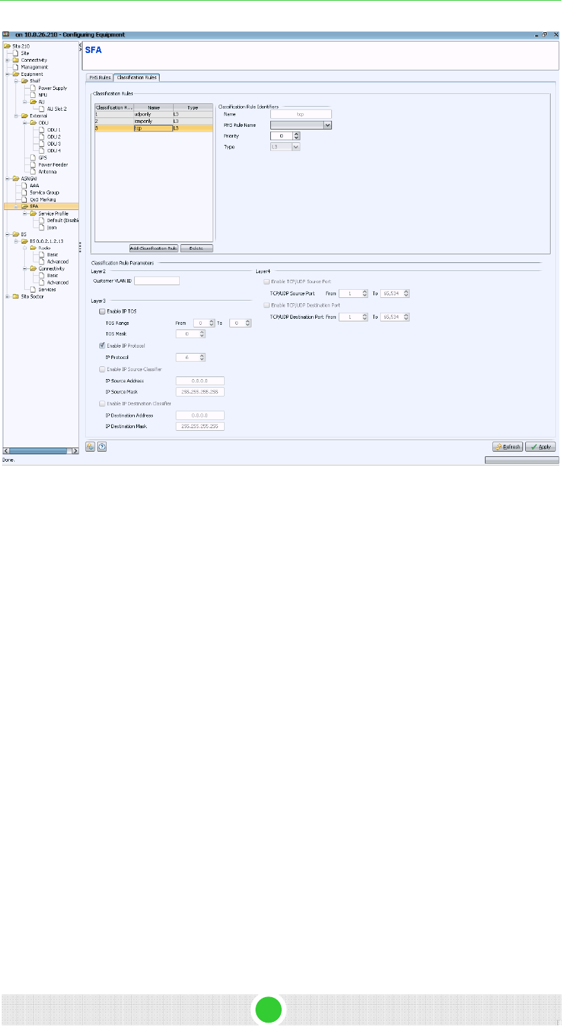Select ODU 2 in the tree
This screenshot has height=1028, width=562.
click(50, 137)
